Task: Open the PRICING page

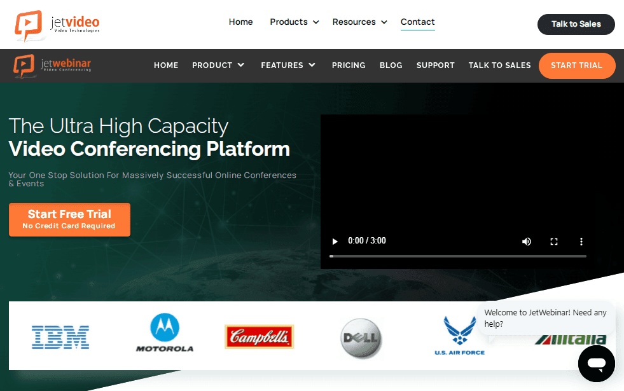Action: click(x=349, y=65)
